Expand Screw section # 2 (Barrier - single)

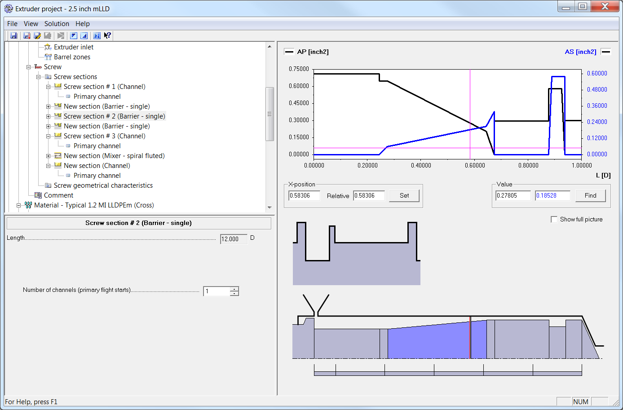(48, 116)
